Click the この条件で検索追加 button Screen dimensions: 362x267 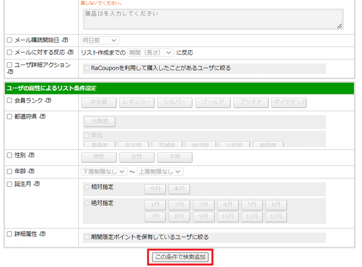pos(180,257)
